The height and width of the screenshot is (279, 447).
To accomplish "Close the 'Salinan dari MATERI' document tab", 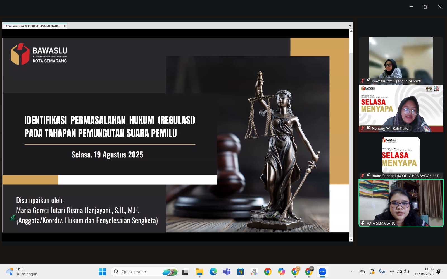I will pos(65,26).
